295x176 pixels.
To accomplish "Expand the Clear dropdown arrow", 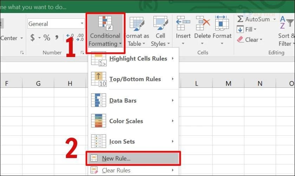I will (x=261, y=40).
